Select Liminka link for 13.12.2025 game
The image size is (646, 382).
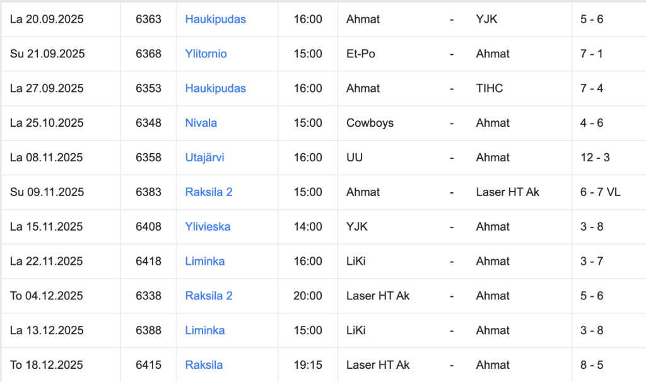(x=204, y=330)
